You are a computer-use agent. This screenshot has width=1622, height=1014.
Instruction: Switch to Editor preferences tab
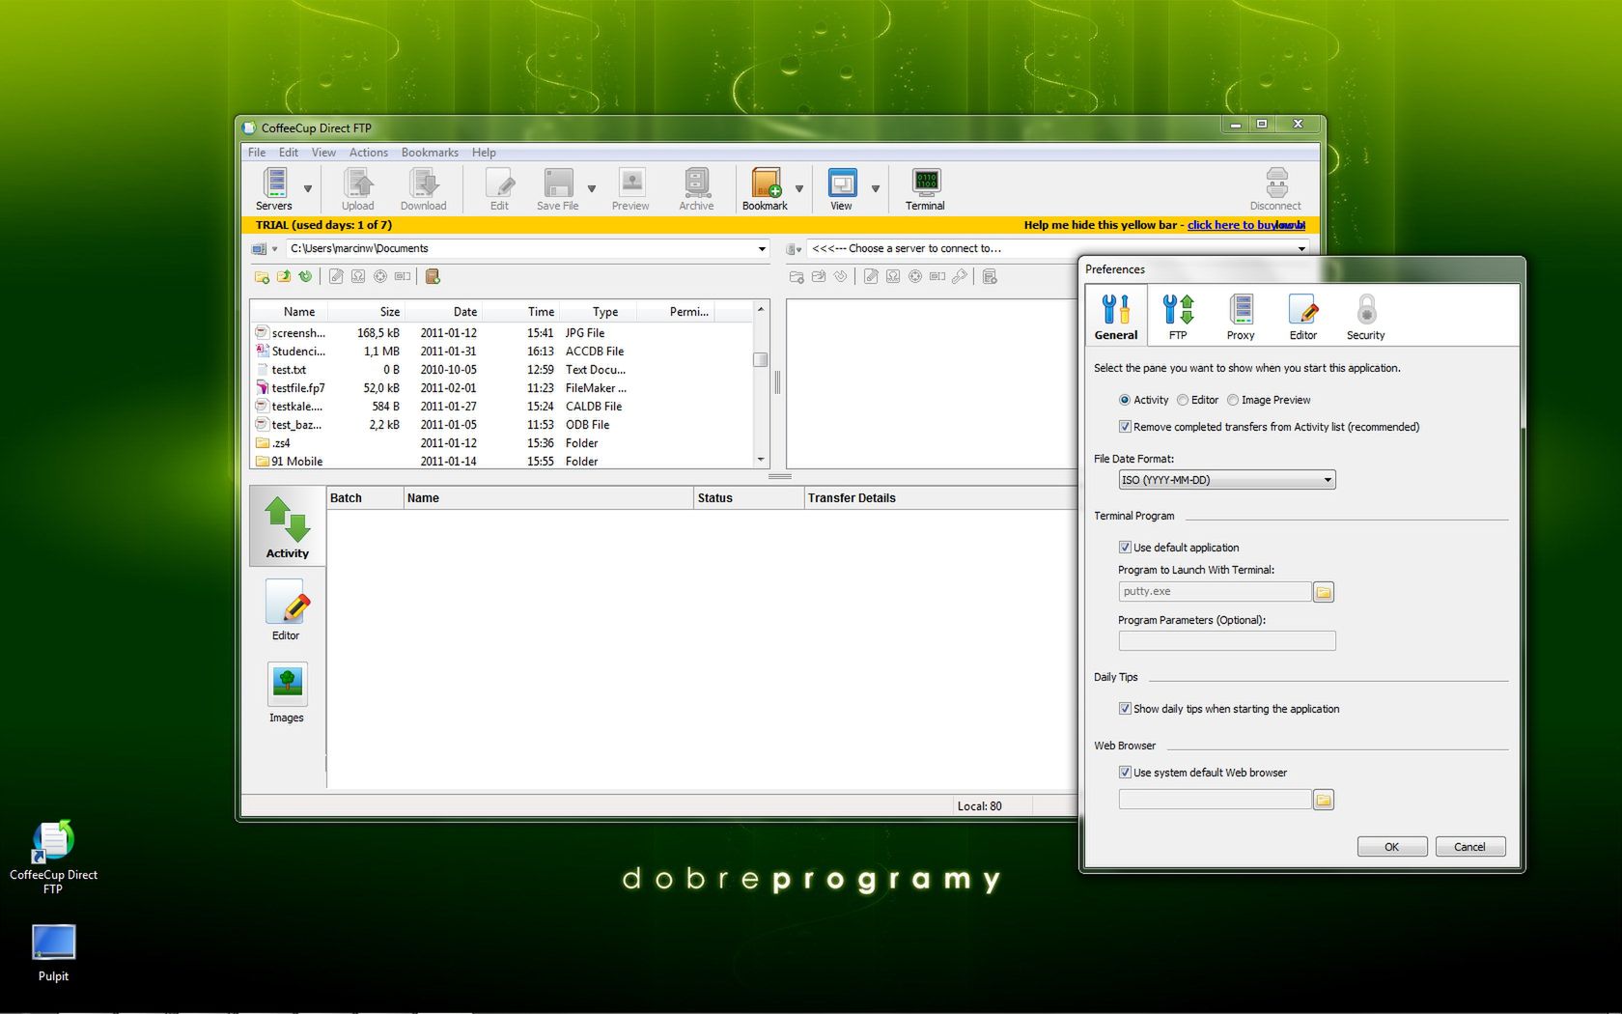(x=1303, y=317)
